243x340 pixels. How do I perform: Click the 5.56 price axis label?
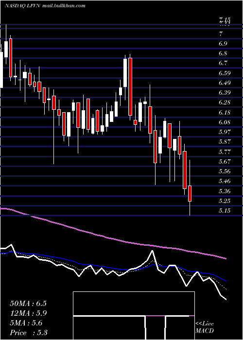click(225, 171)
